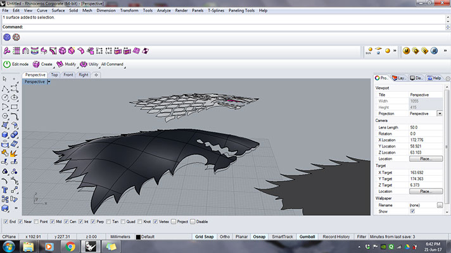
Task: Uncheck the End osnap checkbox
Action: click(x=6, y=222)
